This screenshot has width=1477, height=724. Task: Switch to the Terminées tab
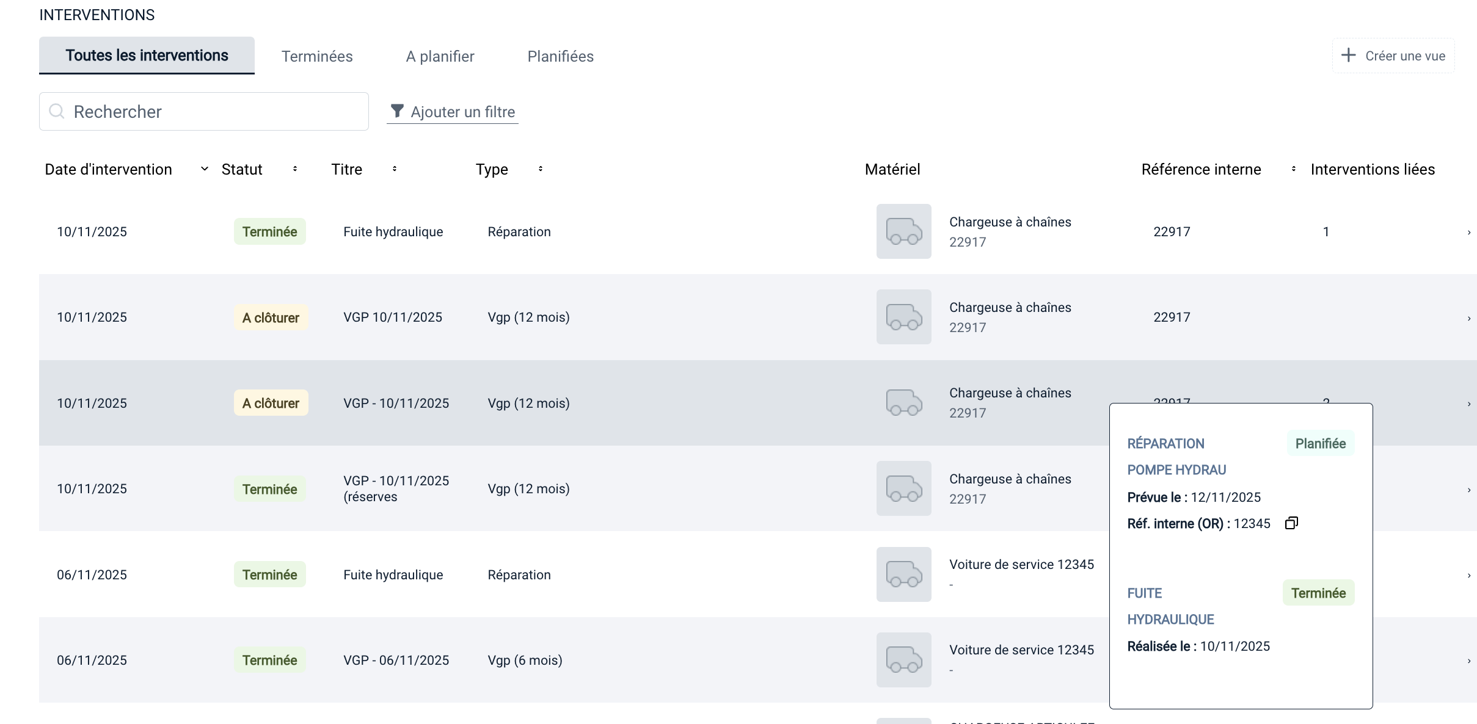click(317, 56)
